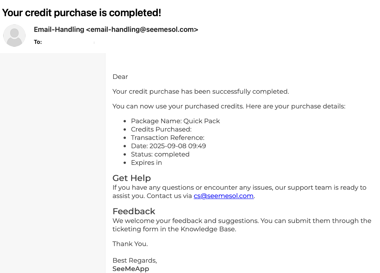
Task: Click the Thank You closing text
Action: pos(130,244)
